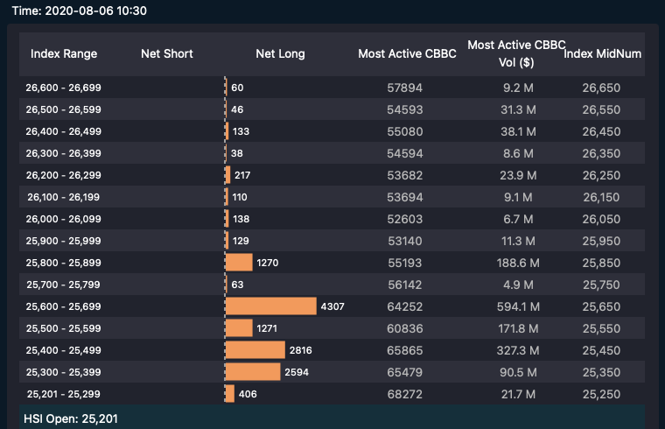Select the 26,650 Index MidNum cell
This screenshot has height=429, width=665.
[601, 88]
